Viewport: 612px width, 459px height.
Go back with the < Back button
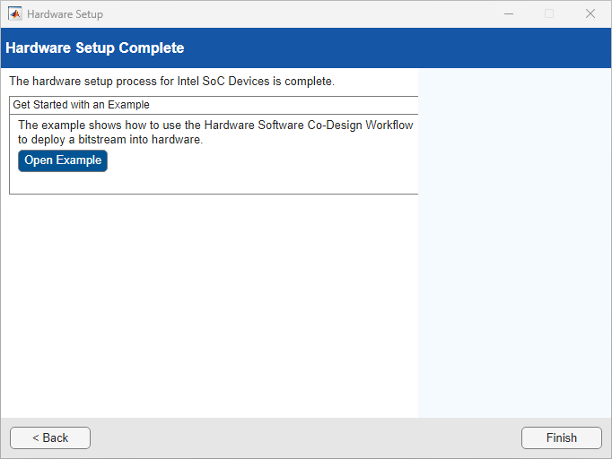[50, 437]
